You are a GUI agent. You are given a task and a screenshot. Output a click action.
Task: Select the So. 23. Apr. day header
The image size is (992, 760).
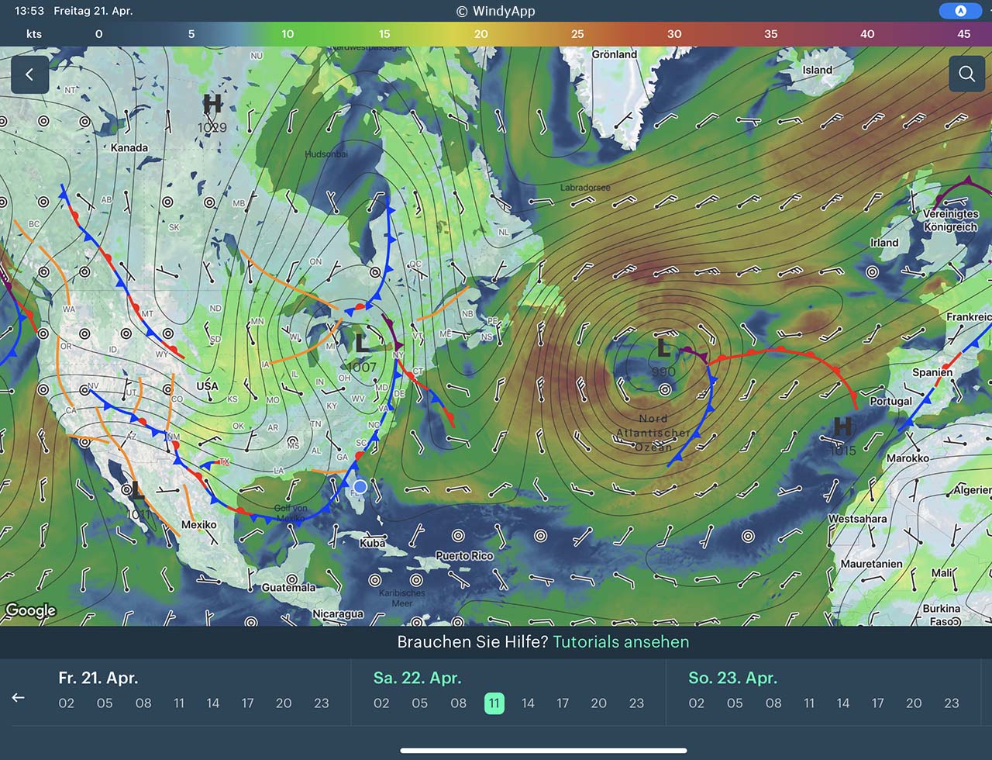[x=732, y=678]
